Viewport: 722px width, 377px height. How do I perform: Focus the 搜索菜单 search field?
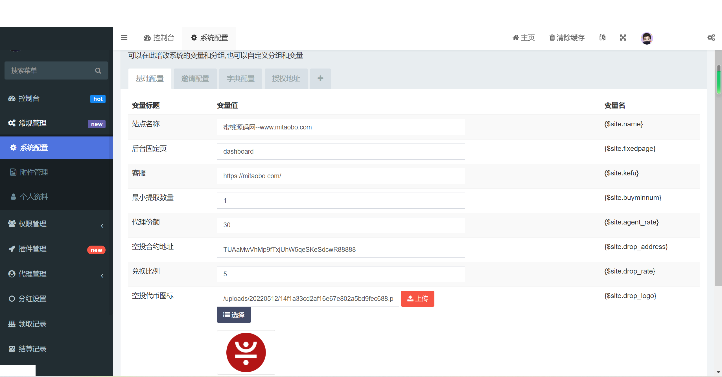(x=56, y=70)
